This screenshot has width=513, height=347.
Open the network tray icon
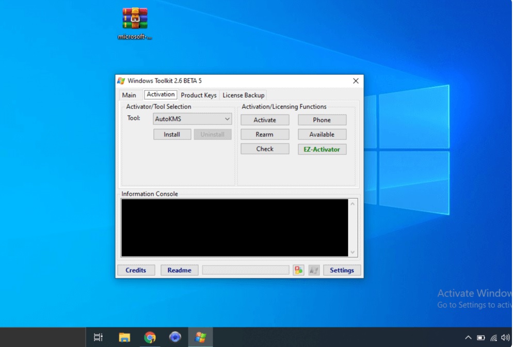coord(493,338)
